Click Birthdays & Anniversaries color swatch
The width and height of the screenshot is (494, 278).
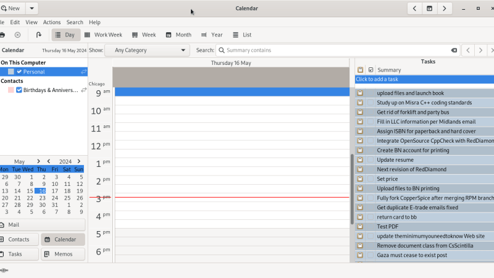[11, 90]
